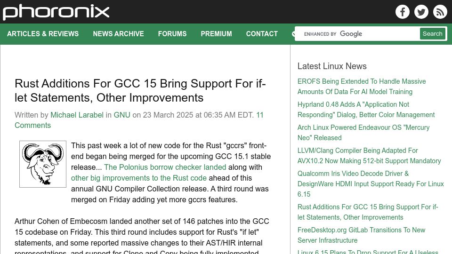Open News Archive menu item
The width and height of the screenshot is (452, 254).
(118, 34)
